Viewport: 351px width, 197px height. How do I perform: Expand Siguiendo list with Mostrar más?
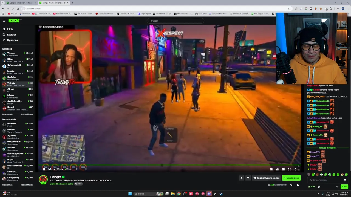pyautogui.click(x=7, y=114)
